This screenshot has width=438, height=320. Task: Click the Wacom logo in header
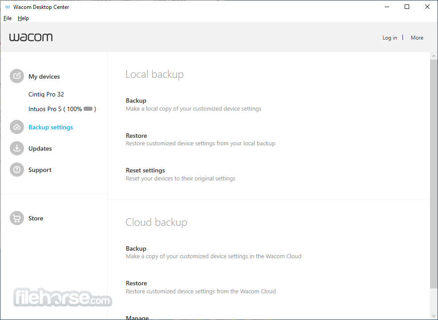[x=31, y=37]
